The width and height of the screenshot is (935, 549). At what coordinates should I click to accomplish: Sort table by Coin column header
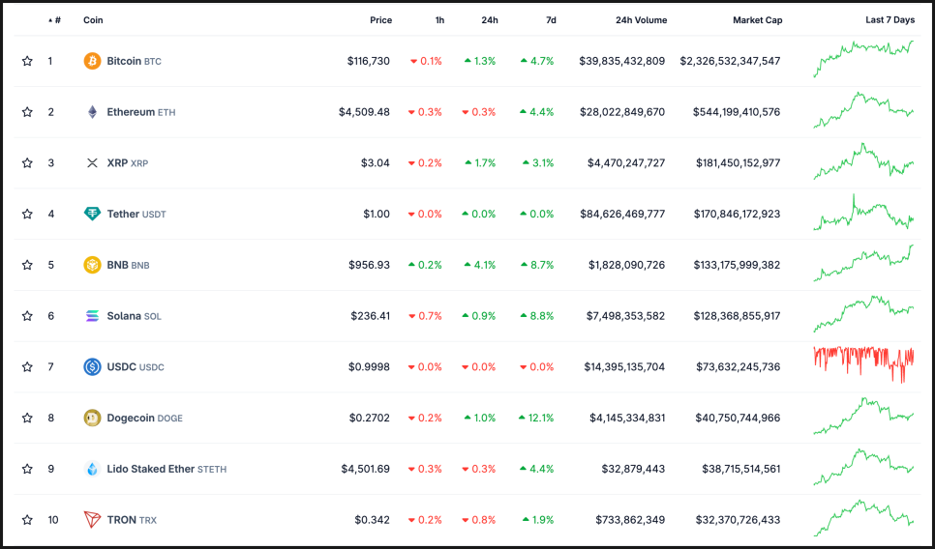point(93,20)
